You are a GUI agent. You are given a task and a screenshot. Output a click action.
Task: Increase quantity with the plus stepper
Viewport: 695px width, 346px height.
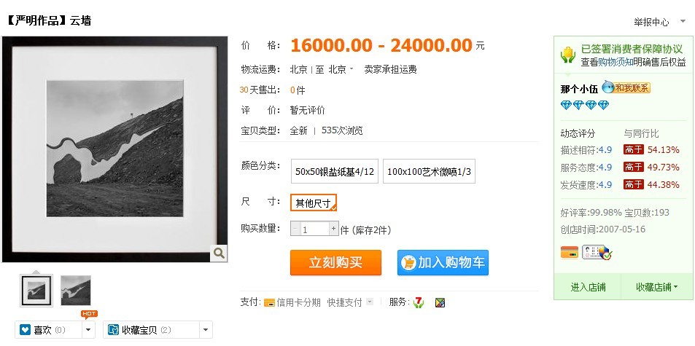pyautogui.click(x=333, y=229)
